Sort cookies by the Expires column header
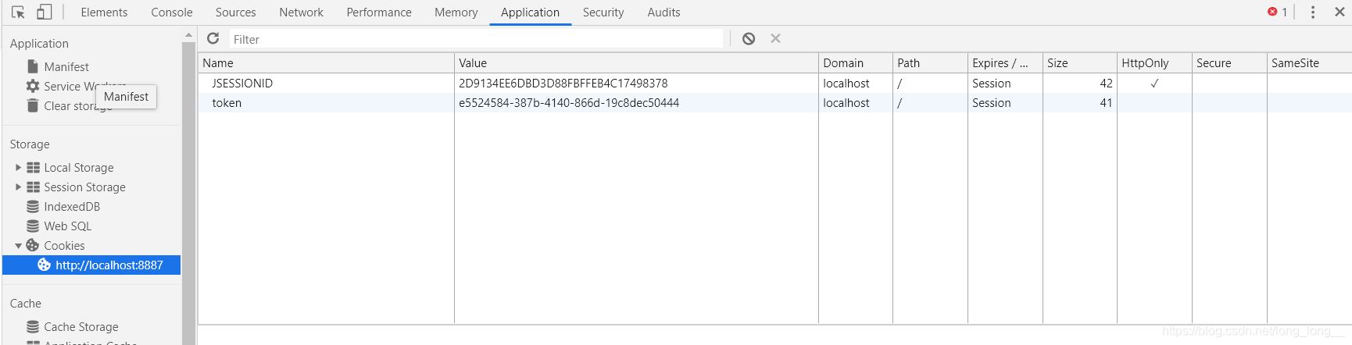 (1005, 63)
